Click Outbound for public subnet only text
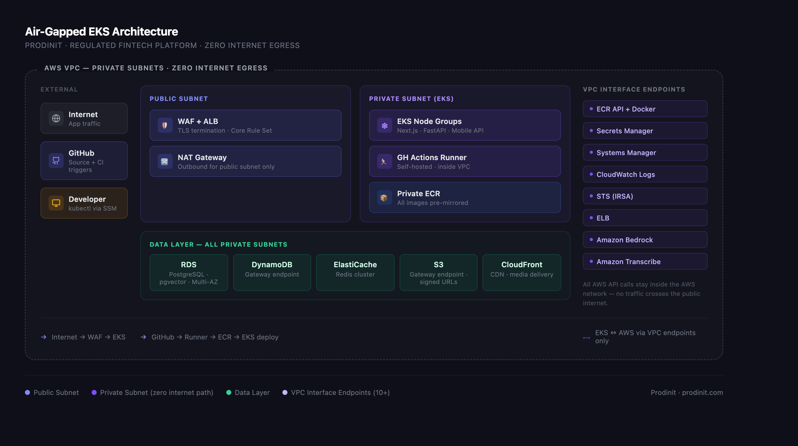 [226, 167]
